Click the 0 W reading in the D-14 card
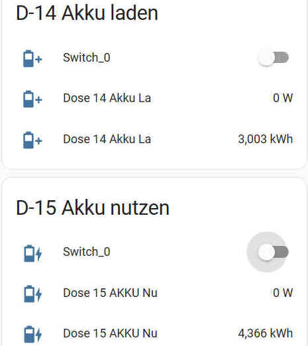The width and height of the screenshot is (308, 346). coord(283,98)
